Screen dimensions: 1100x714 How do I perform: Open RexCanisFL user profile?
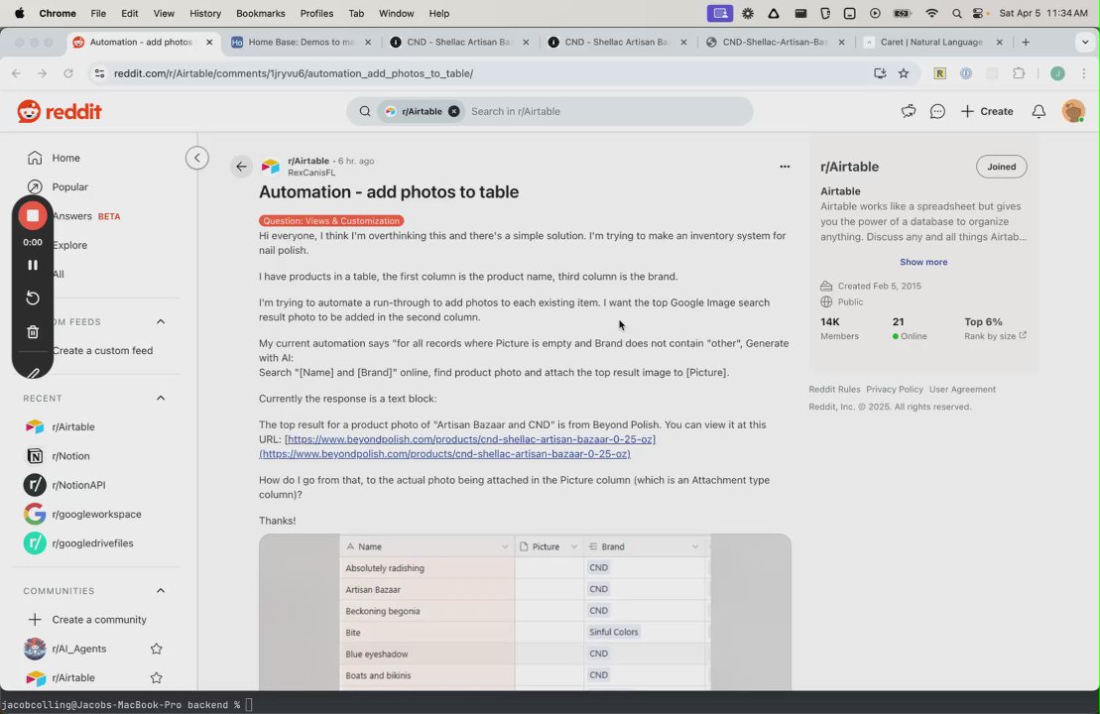click(311, 173)
